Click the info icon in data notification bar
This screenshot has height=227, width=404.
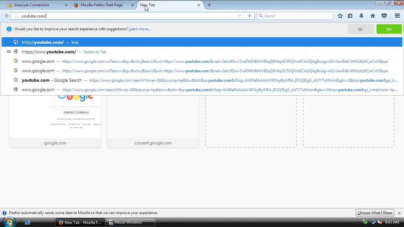click(4, 213)
